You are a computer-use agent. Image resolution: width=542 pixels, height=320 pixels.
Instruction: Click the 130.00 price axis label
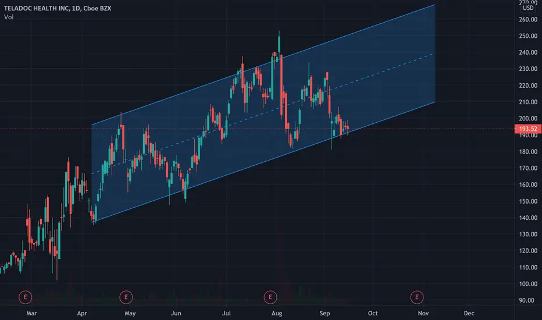pos(528,234)
